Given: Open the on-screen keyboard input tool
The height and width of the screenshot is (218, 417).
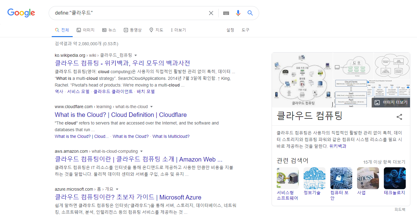Looking at the screenshot, I should 226,13.
